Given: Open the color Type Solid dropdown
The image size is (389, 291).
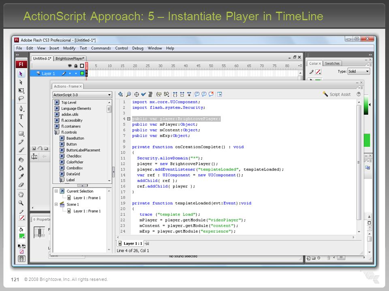Looking at the screenshot, I should pos(359,72).
